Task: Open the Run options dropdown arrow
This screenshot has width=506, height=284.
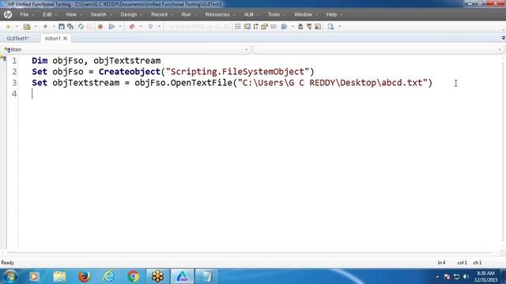Action: click(120, 27)
